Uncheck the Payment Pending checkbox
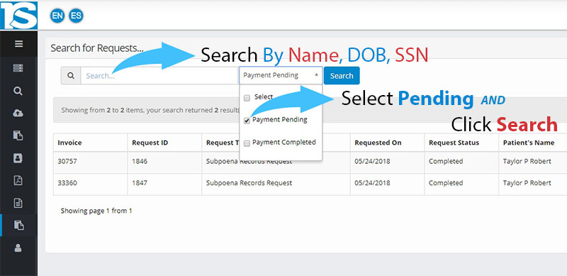567x276 pixels. click(x=247, y=121)
